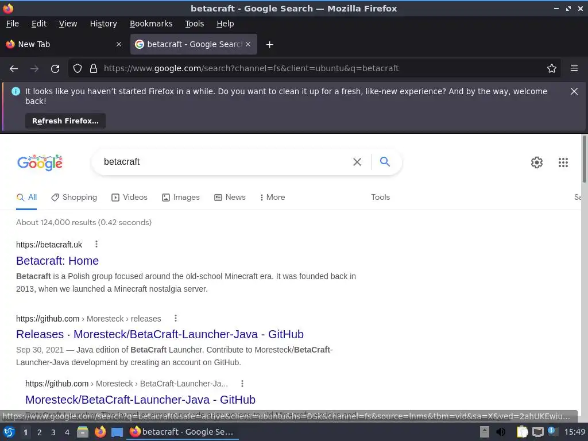Image resolution: width=588 pixels, height=441 pixels.
Task: Open the View menu
Action: 68,24
